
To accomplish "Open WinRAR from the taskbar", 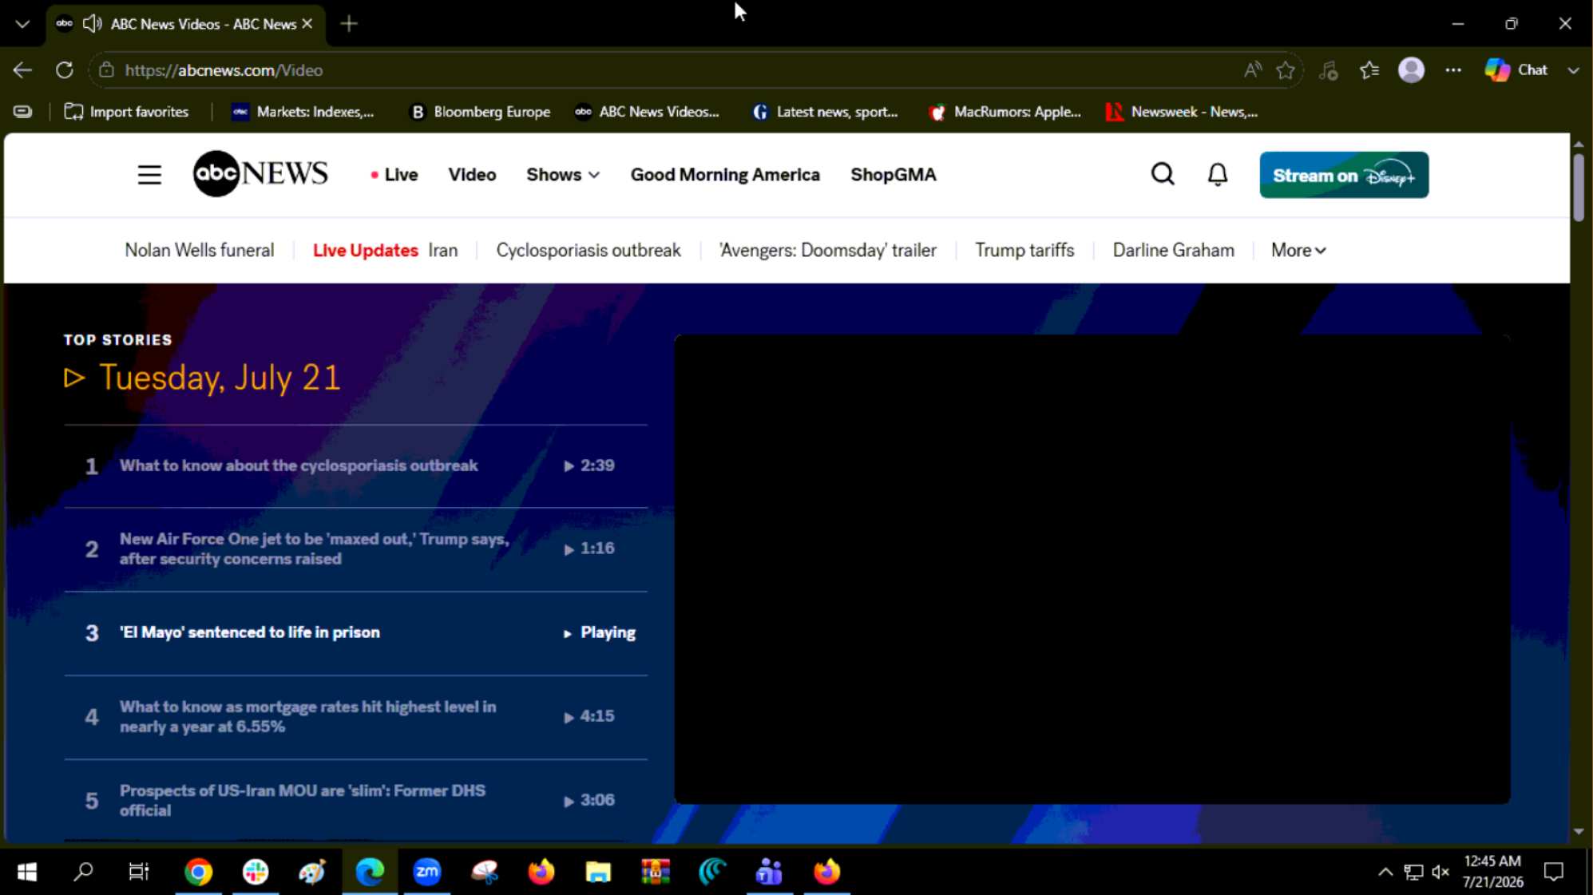I will tap(655, 872).
